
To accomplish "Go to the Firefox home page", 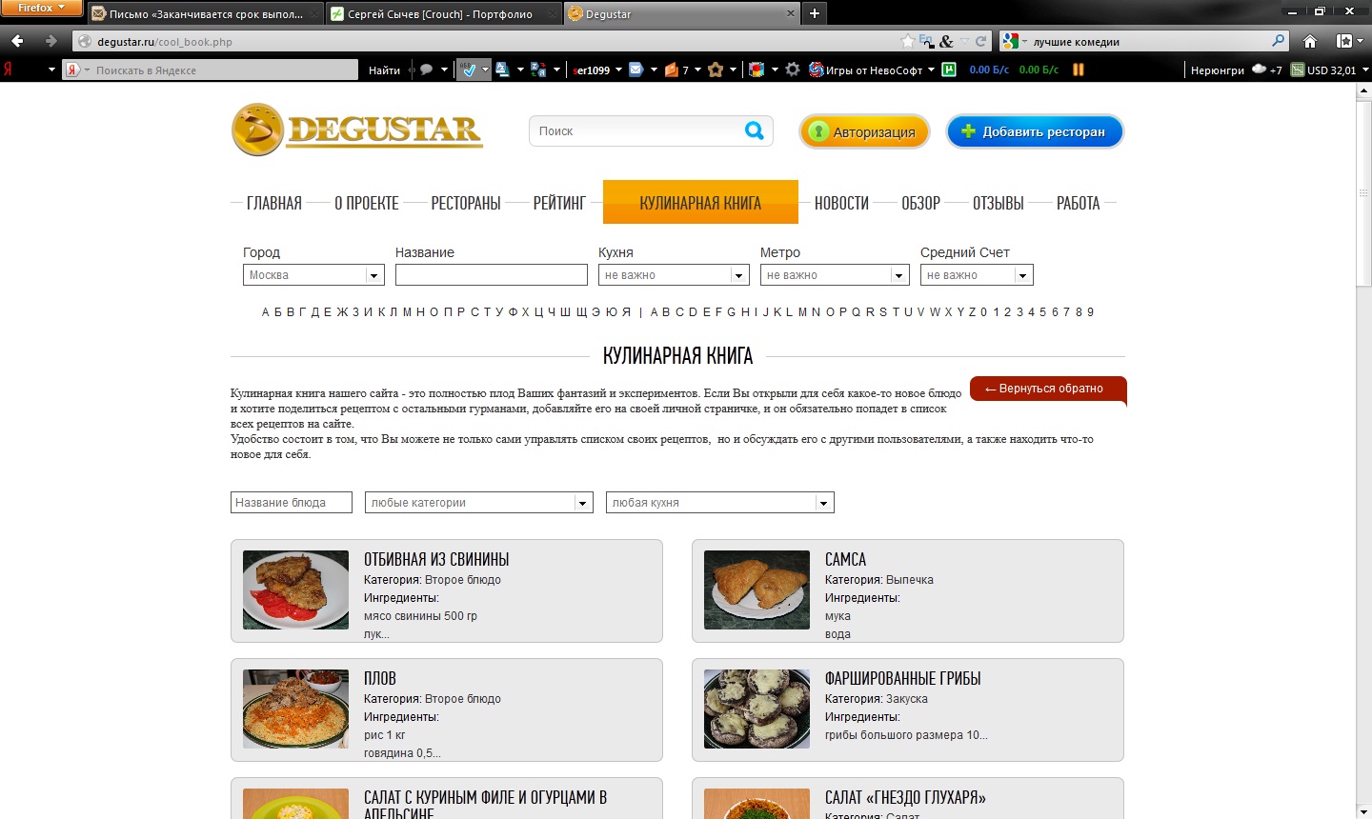I will [1310, 41].
